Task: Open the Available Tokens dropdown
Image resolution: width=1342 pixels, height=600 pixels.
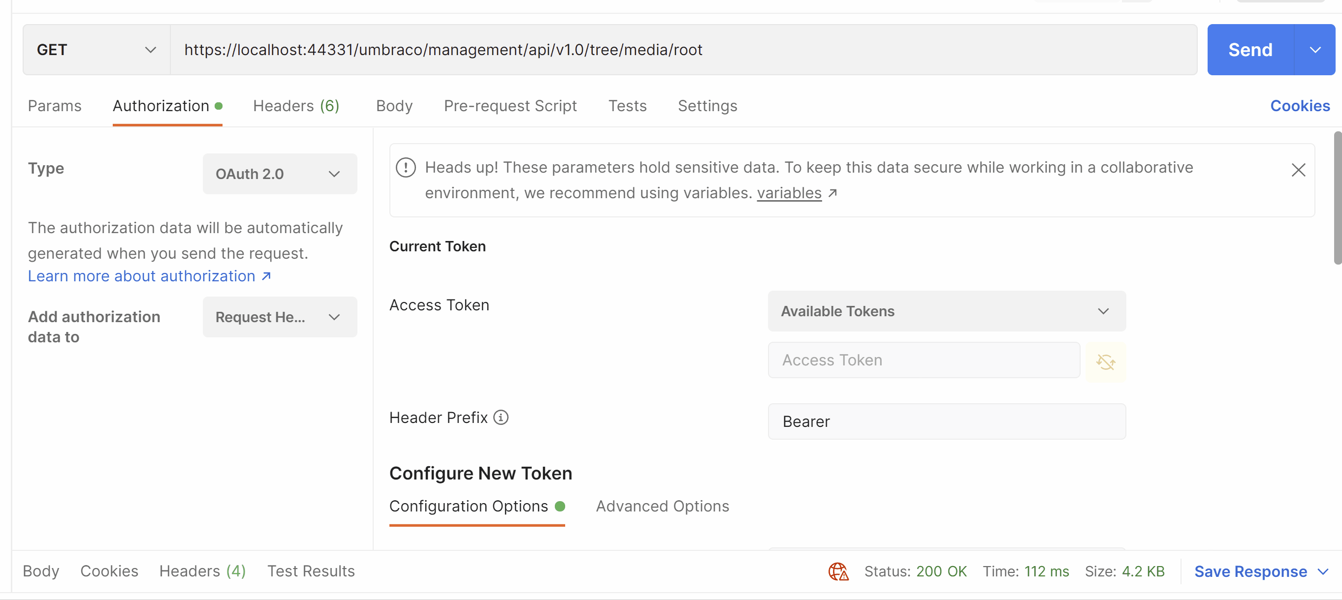Action: [x=946, y=311]
